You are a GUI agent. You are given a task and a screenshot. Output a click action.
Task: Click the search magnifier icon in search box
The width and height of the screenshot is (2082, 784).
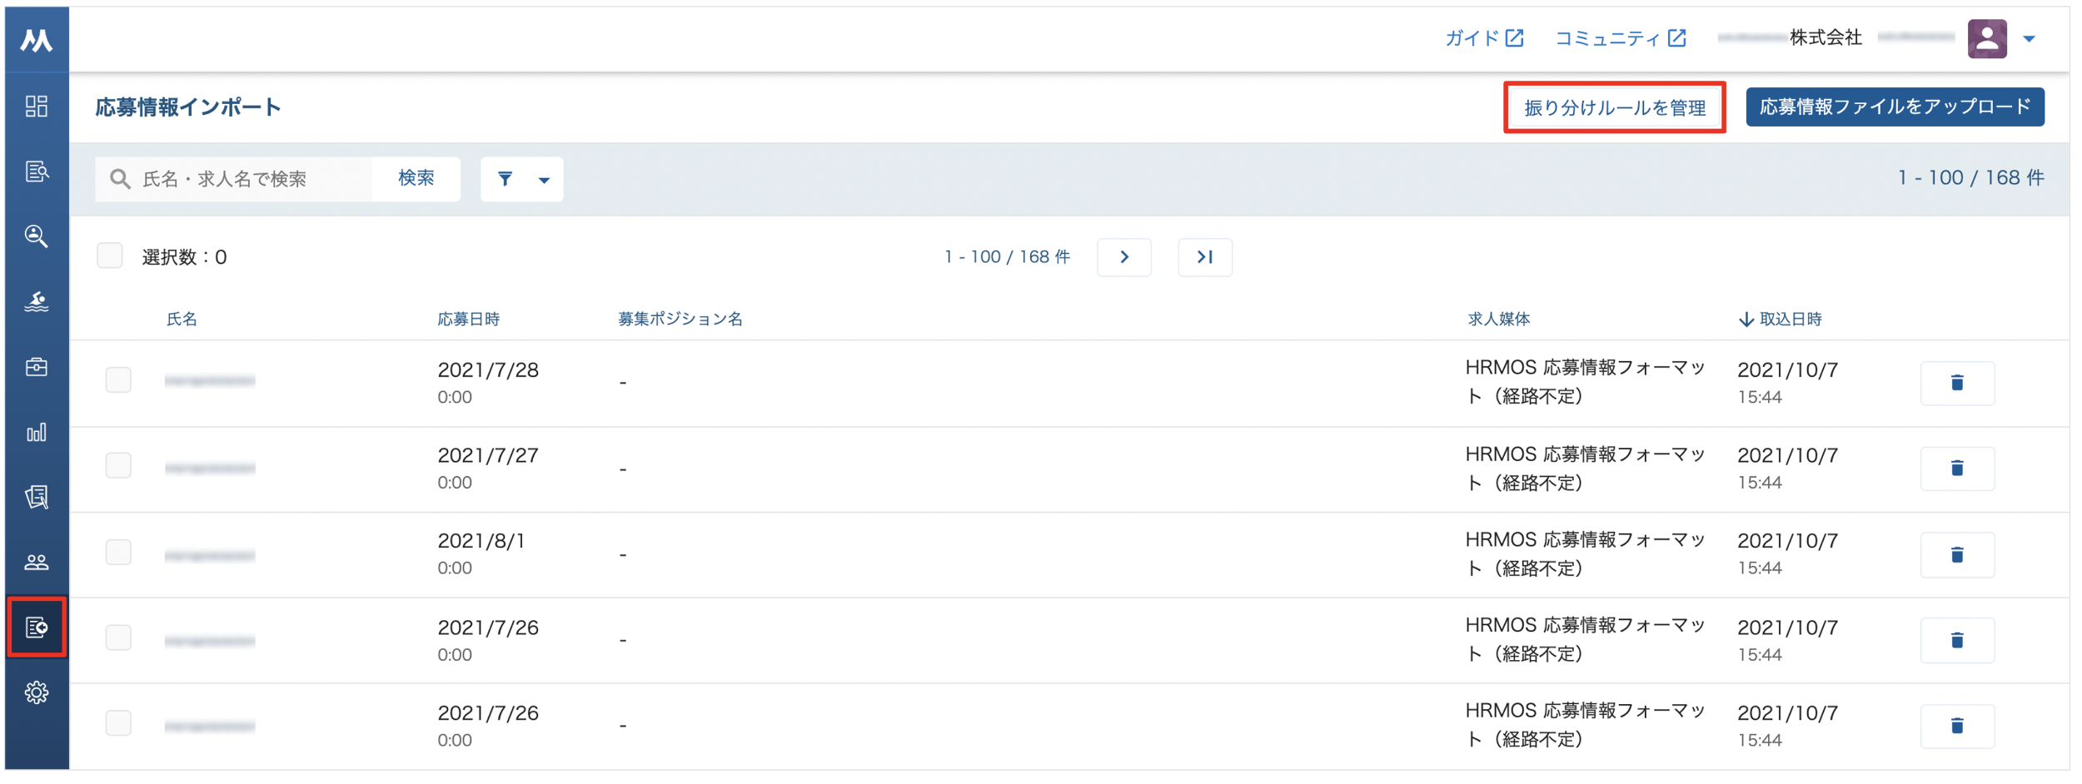click(120, 179)
